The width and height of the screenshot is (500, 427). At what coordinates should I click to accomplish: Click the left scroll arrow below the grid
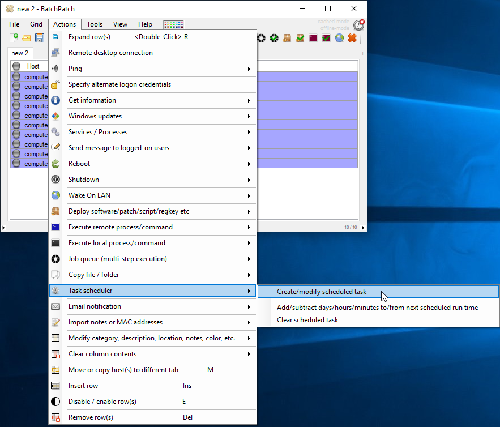click(x=3, y=228)
